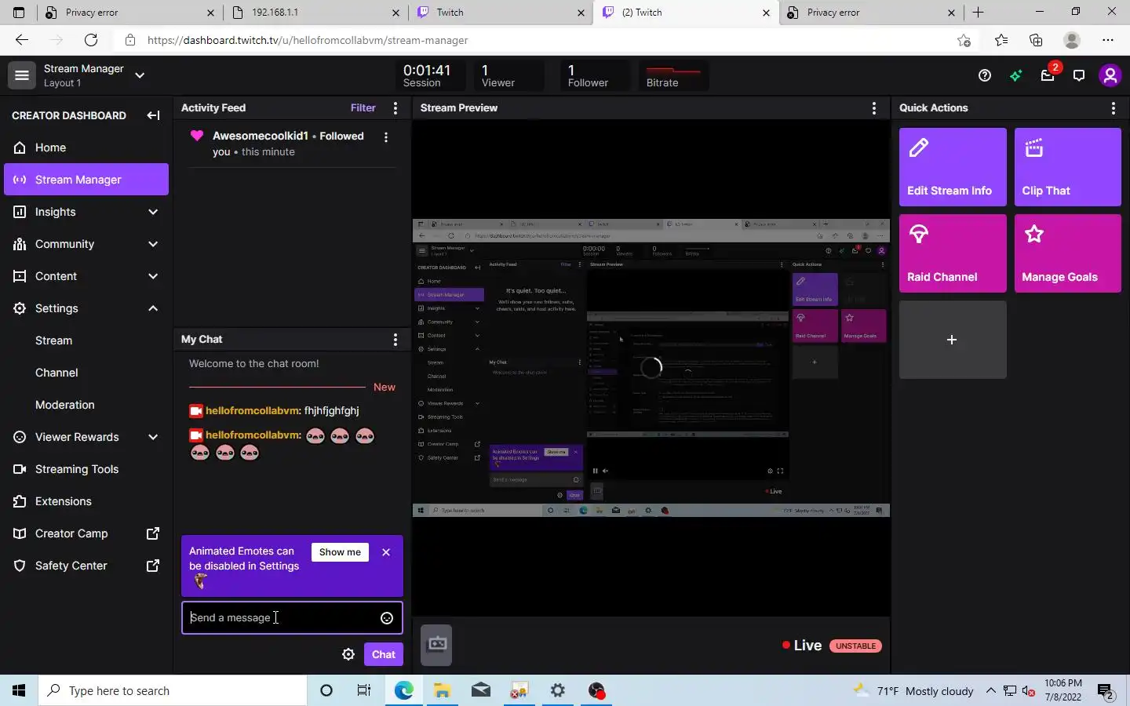Open browser settings and more menu
Viewport: 1130px width, 706px height.
pyautogui.click(x=1107, y=40)
